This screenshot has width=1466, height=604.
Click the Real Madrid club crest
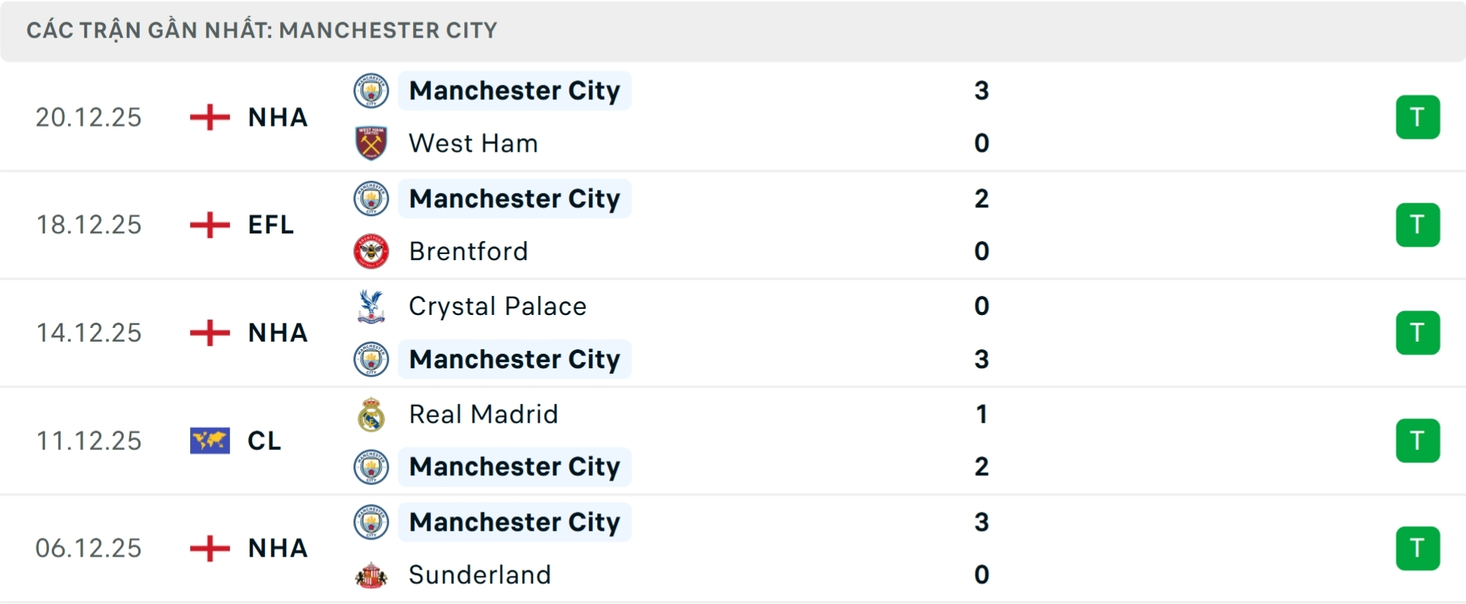click(371, 414)
